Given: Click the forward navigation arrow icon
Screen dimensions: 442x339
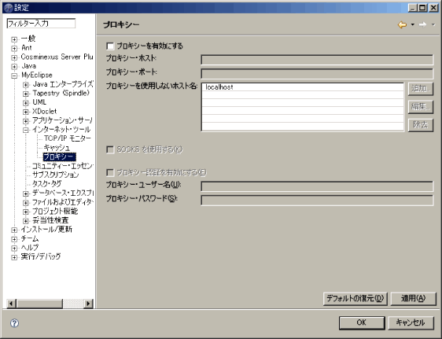Looking at the screenshot, I should [422, 25].
